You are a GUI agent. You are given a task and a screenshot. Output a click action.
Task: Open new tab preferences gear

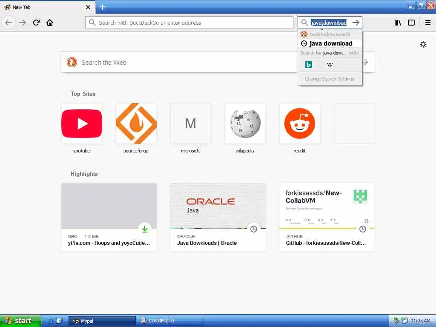point(423,44)
